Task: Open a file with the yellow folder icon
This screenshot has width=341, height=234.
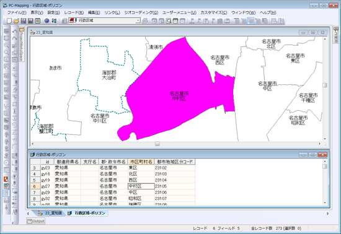Action: click(x=16, y=21)
